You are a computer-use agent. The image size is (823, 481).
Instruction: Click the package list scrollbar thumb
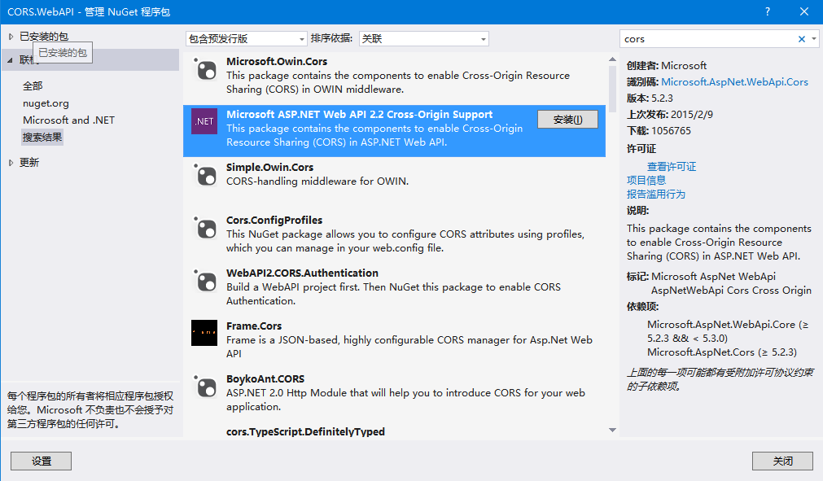point(612,88)
